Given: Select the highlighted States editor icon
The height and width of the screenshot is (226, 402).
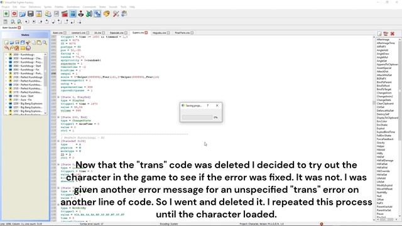Looking at the screenshot, I should [73, 14].
